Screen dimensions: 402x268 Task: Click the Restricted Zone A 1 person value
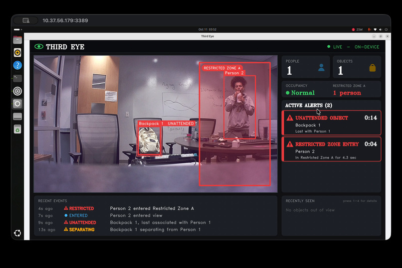click(347, 93)
